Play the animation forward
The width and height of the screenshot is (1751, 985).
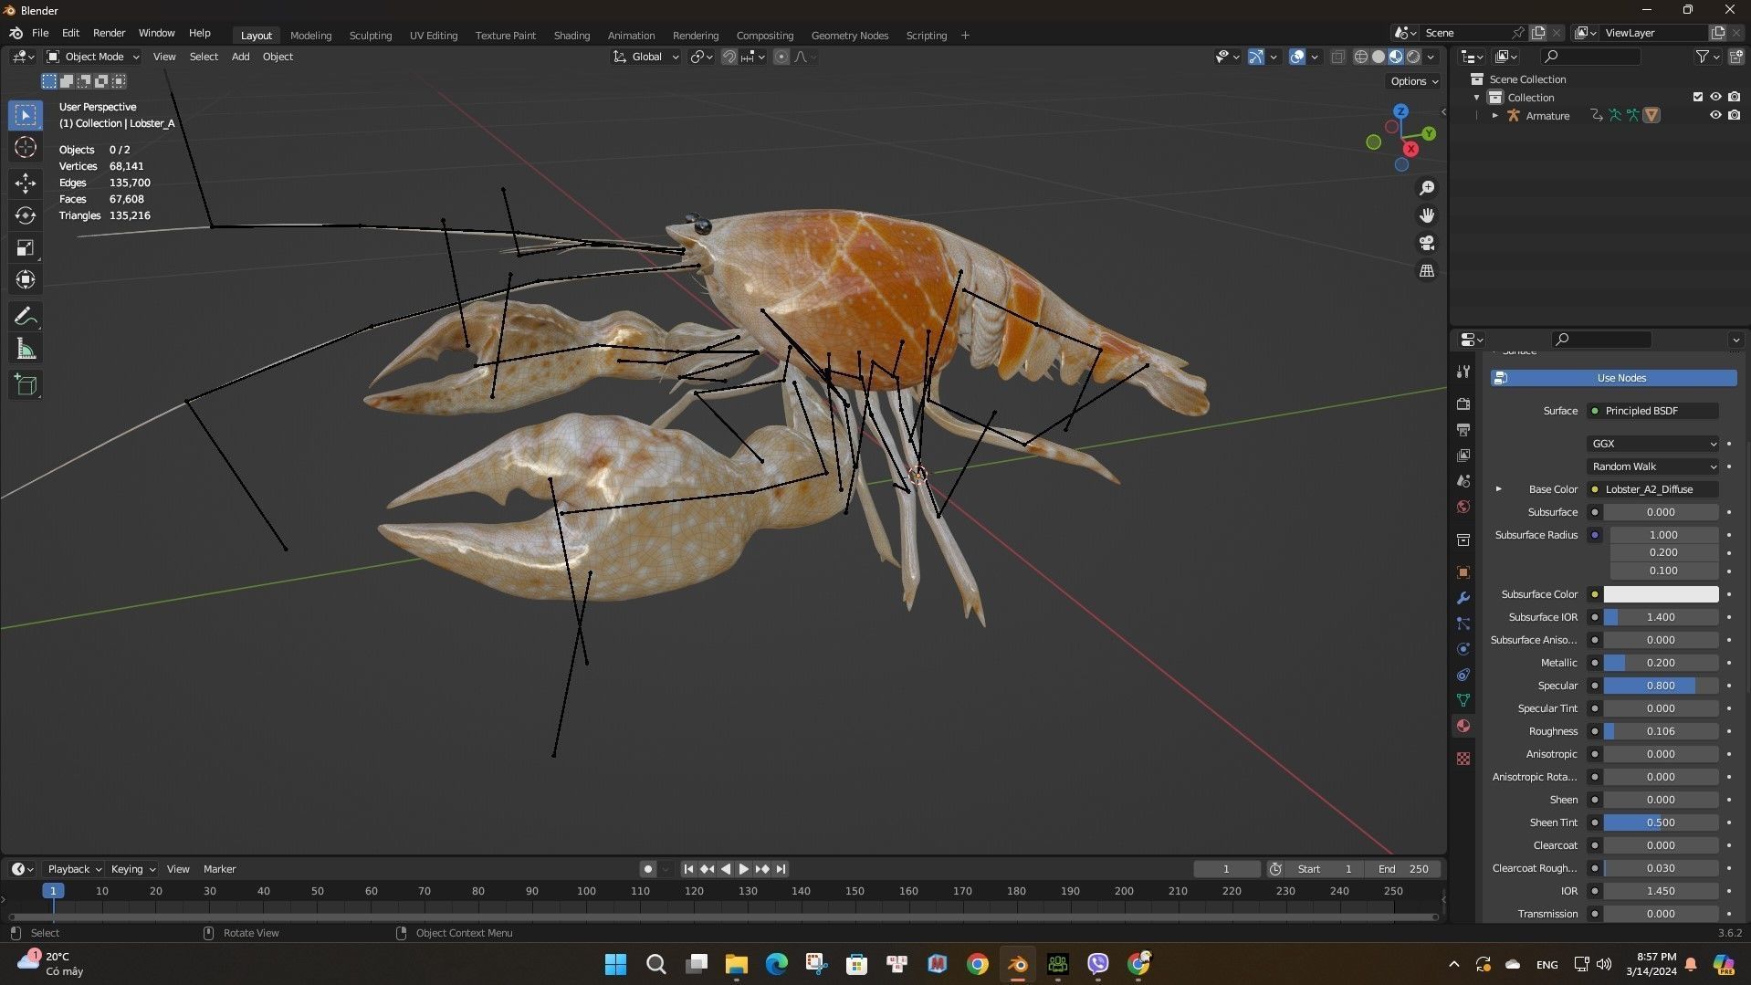click(x=744, y=869)
